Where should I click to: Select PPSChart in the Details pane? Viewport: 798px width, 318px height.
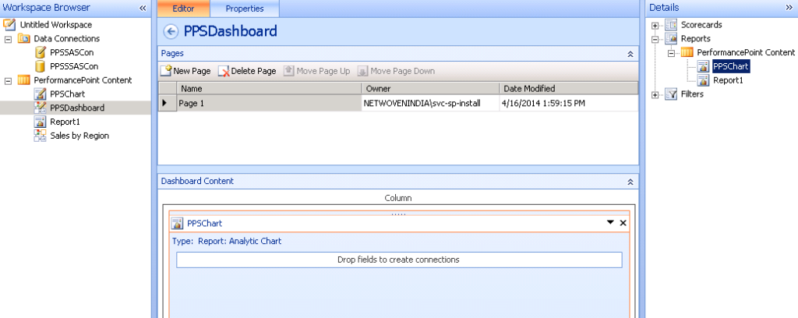pyautogui.click(x=731, y=66)
